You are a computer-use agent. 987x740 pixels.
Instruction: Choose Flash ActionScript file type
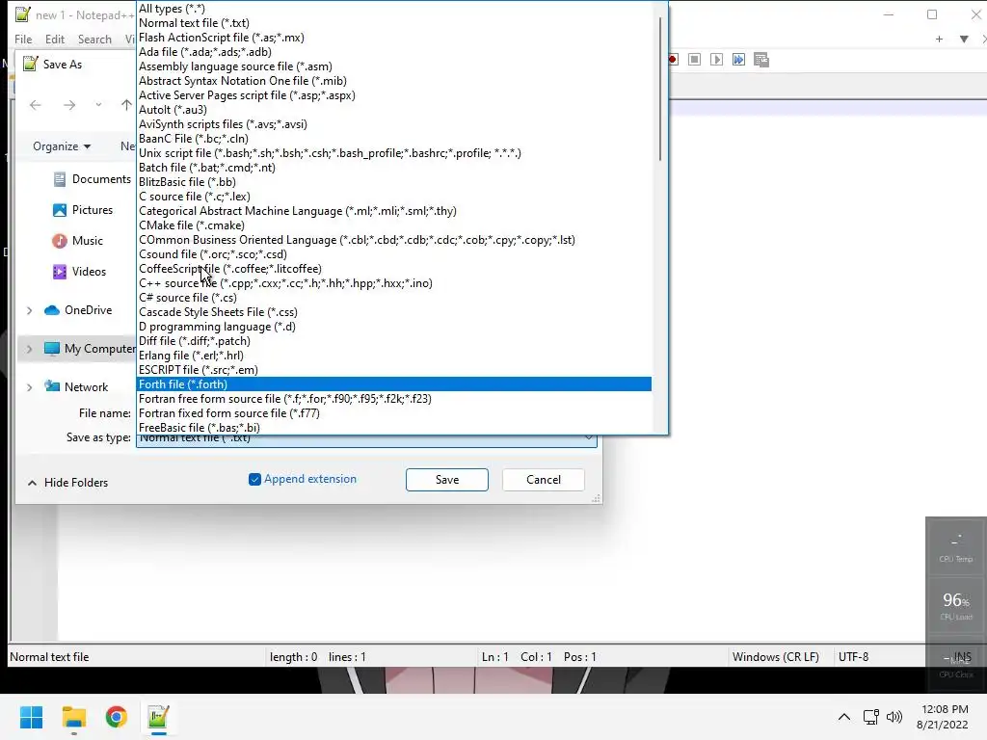(x=394, y=38)
